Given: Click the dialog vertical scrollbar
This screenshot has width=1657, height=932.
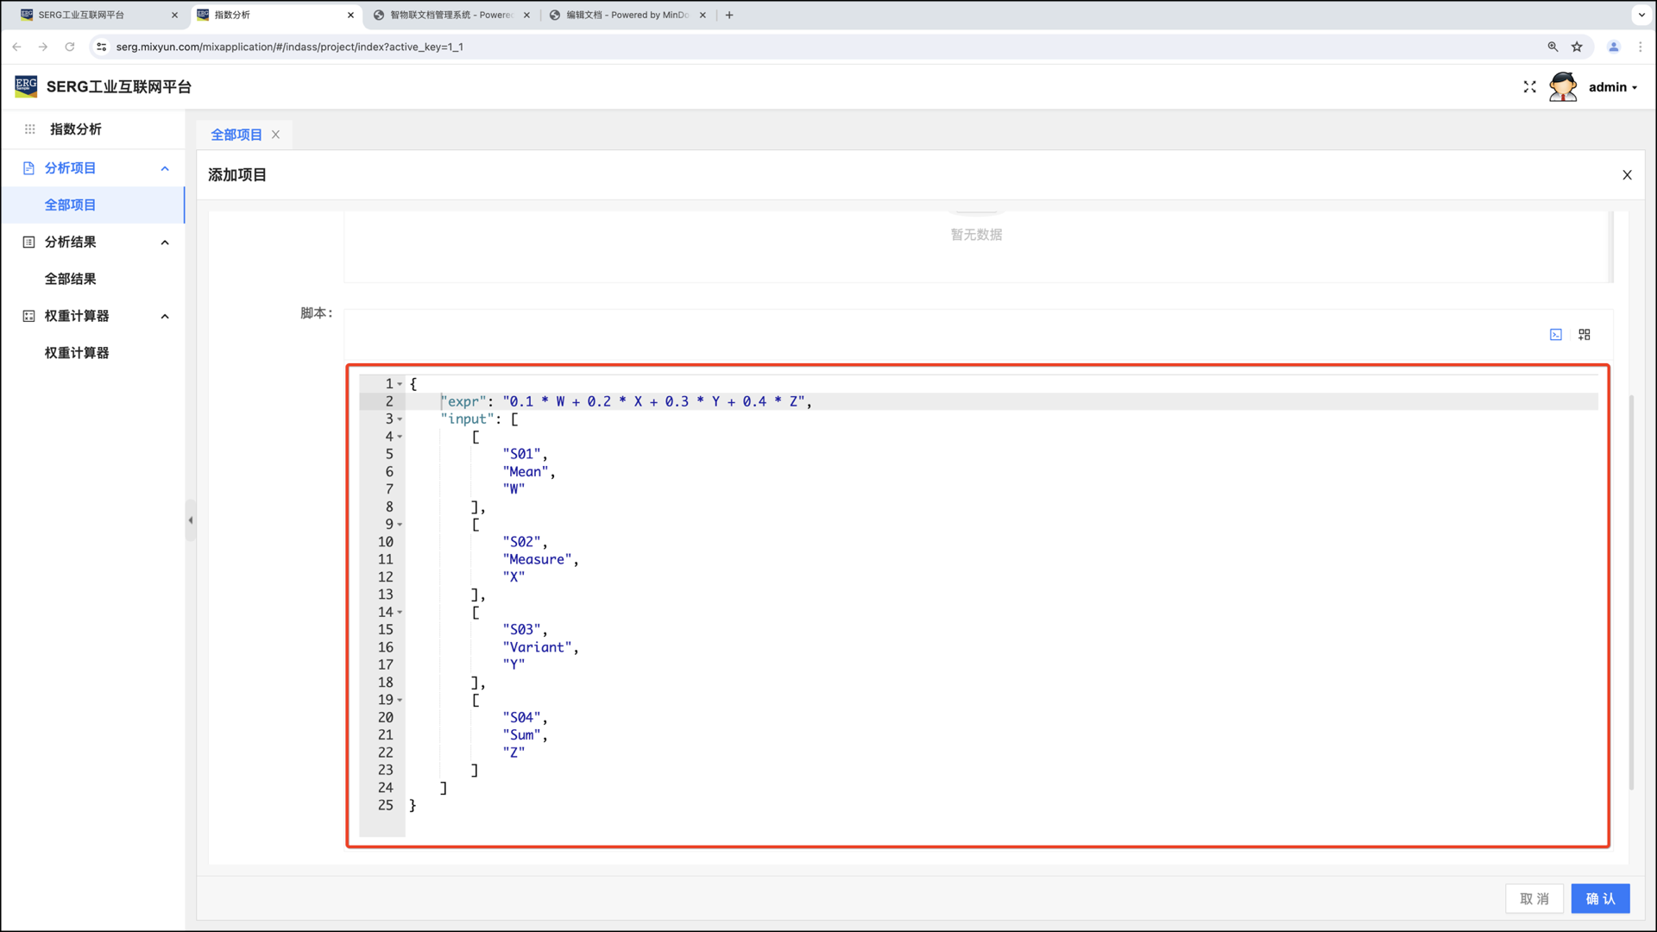Looking at the screenshot, I should coord(1631,592).
